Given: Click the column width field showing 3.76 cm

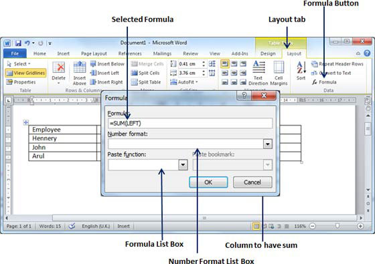Looking at the screenshot, I should (x=190, y=73).
